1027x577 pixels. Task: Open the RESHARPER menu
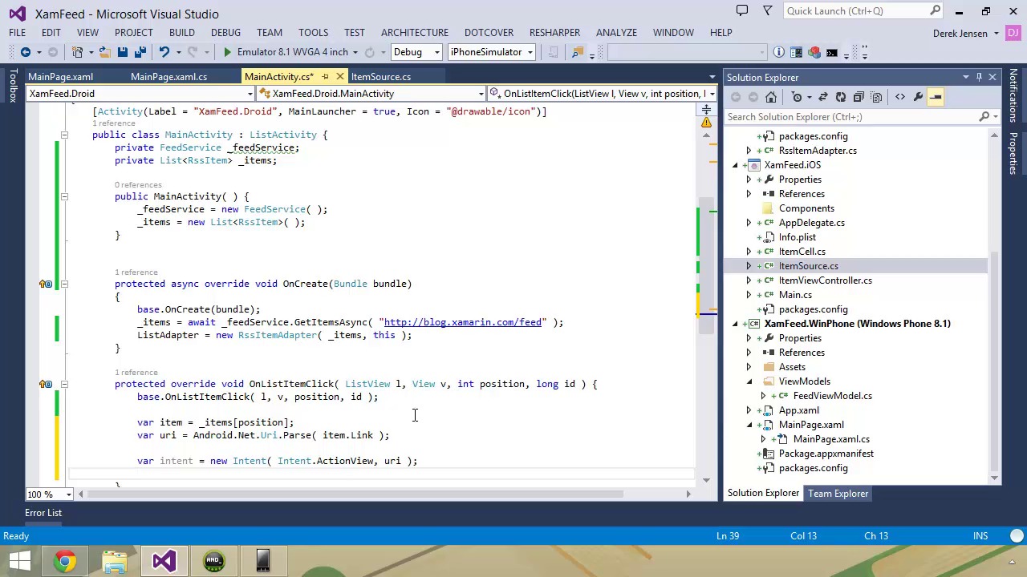tap(554, 33)
